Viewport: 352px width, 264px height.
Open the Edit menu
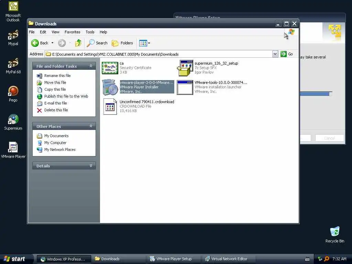coord(43,32)
